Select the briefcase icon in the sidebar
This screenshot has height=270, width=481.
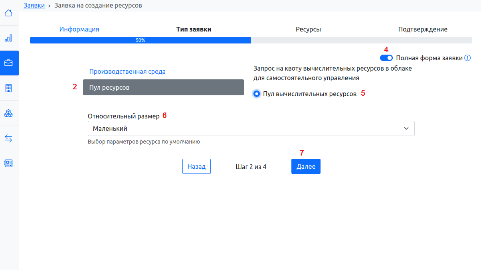[x=8, y=63]
